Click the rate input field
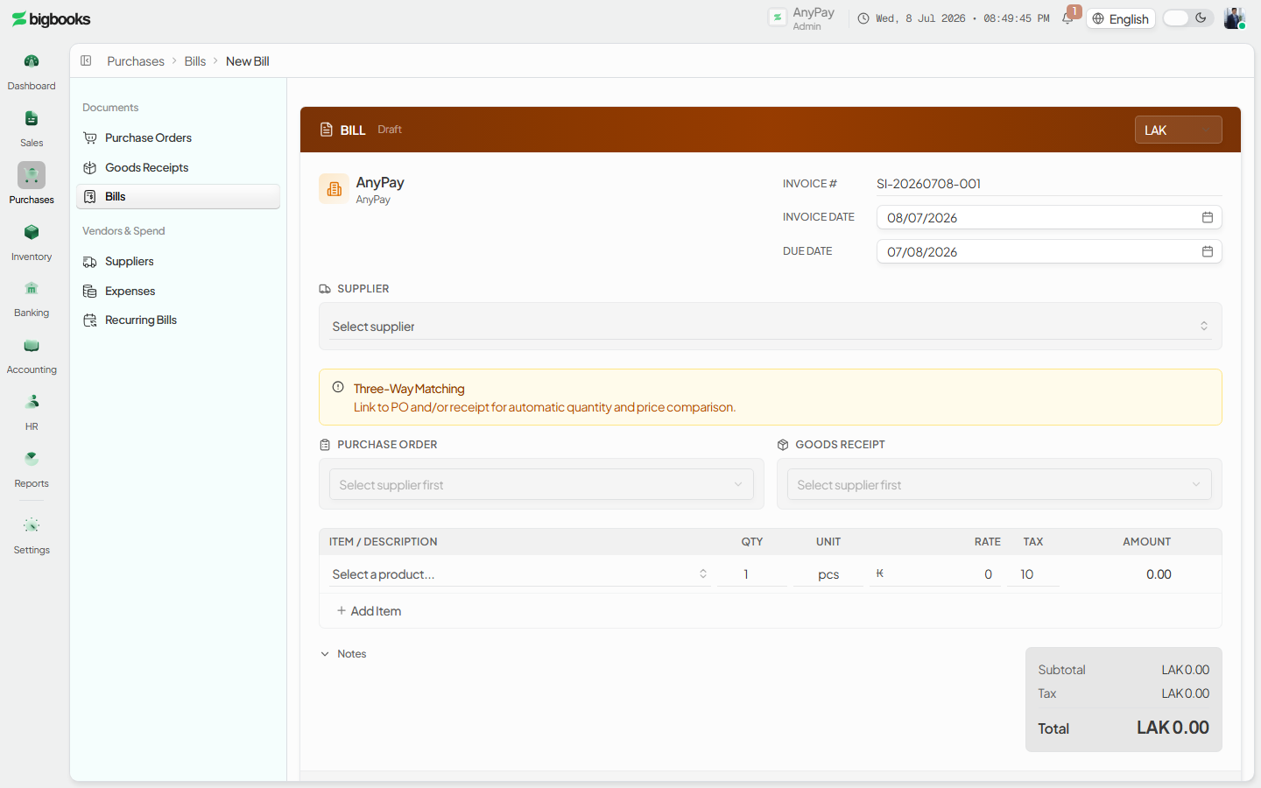The image size is (1261, 788). tap(934, 574)
